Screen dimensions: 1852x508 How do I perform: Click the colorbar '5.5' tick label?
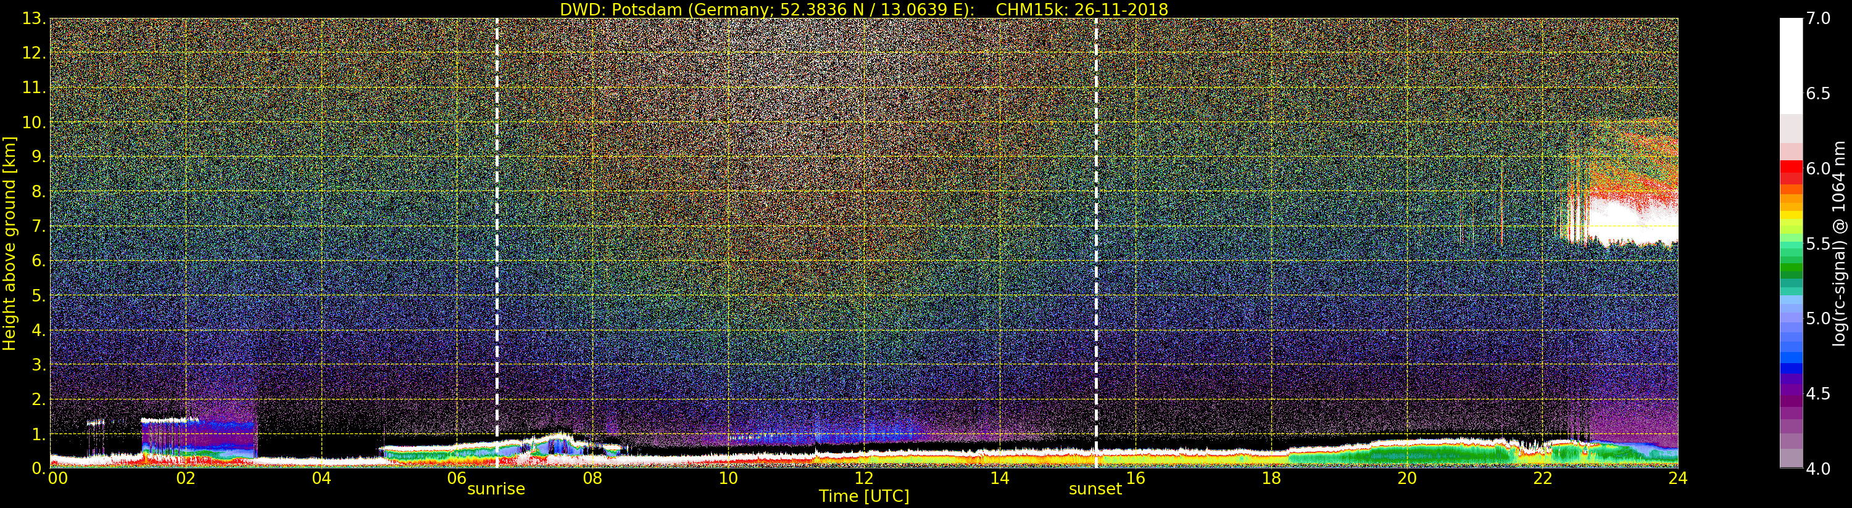point(1819,244)
